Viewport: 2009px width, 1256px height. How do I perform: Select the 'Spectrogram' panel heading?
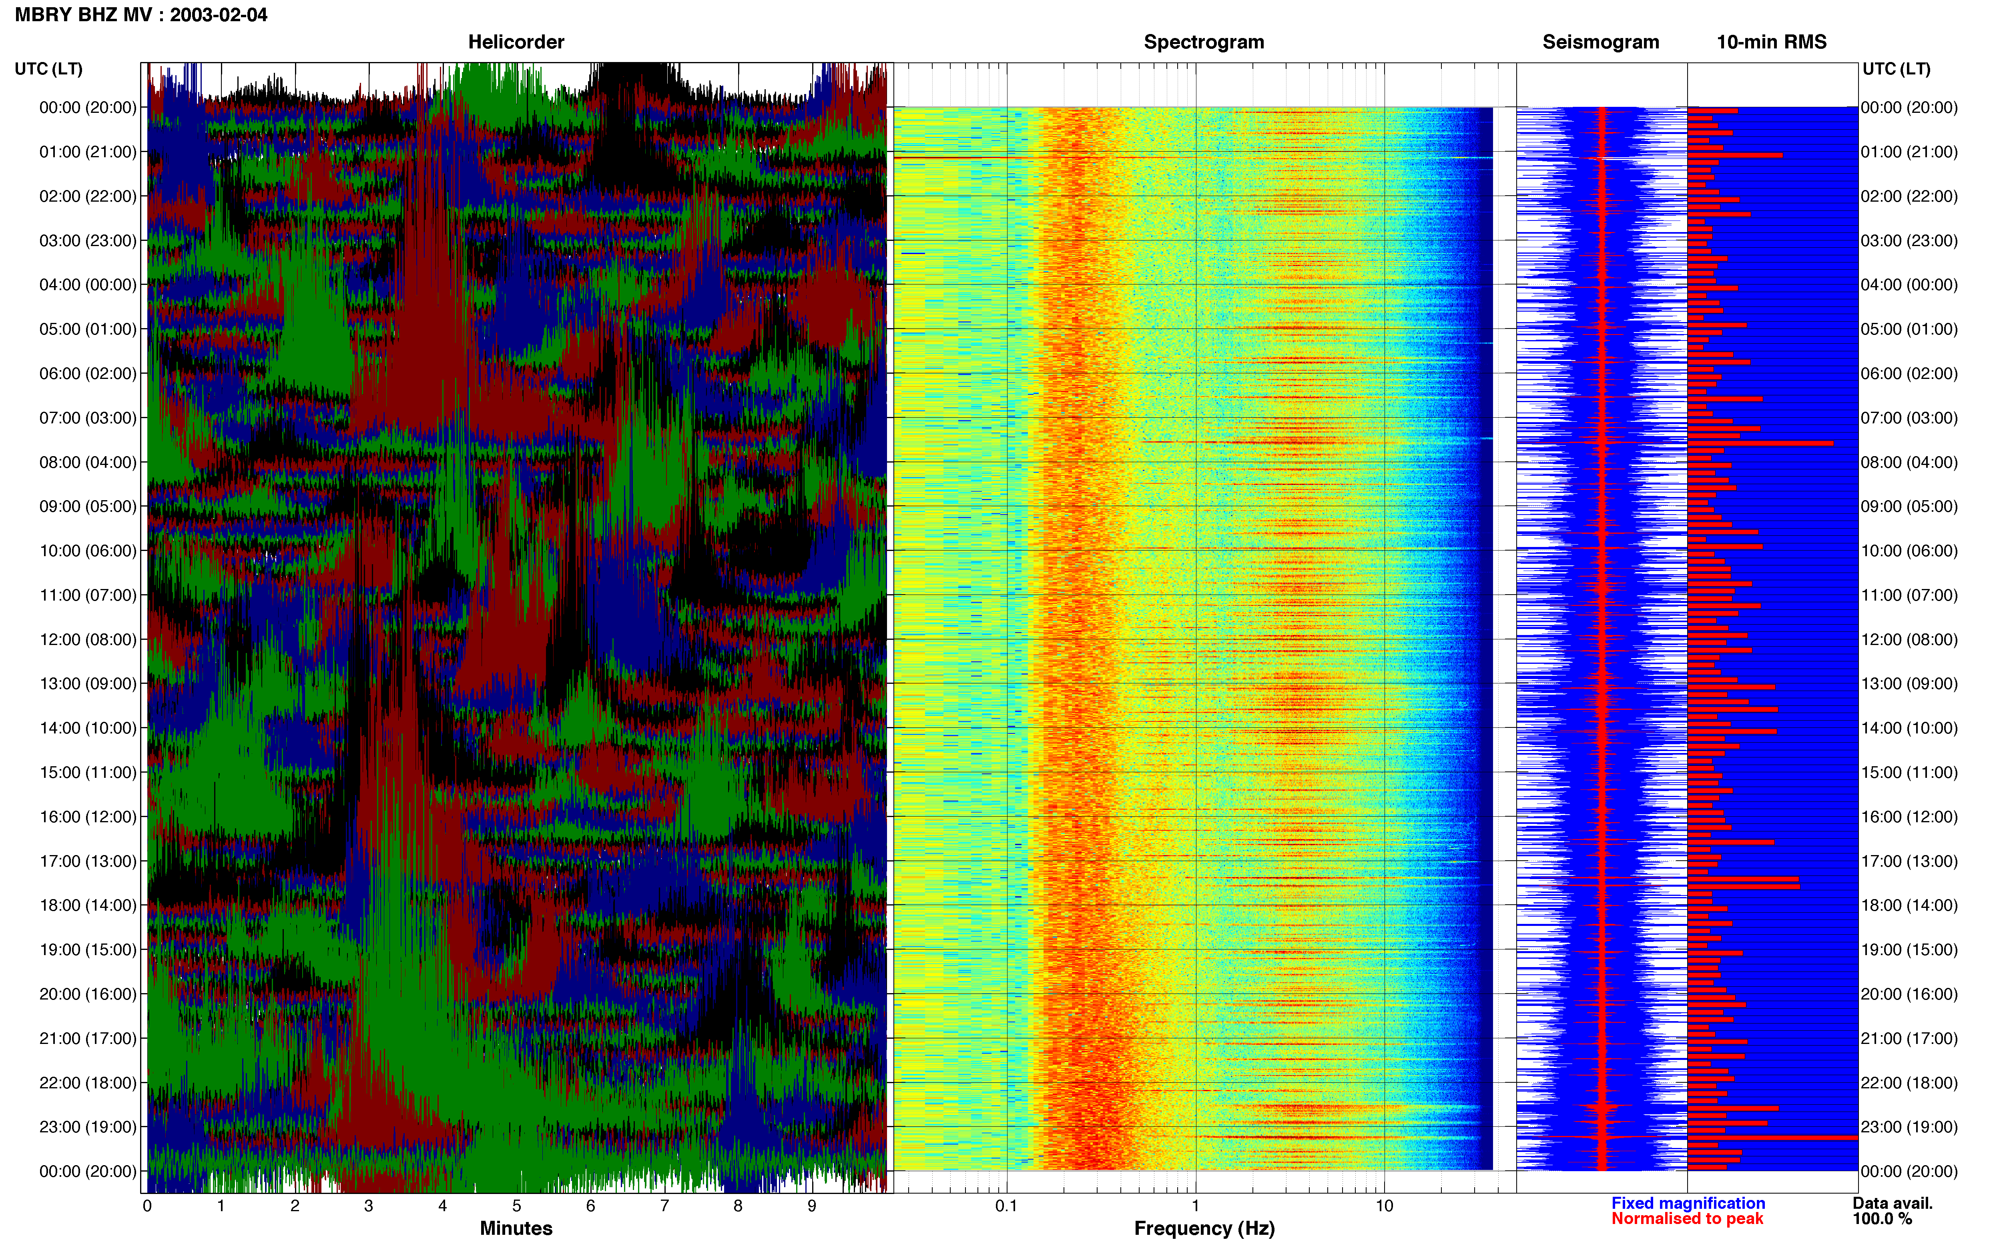pyautogui.click(x=1204, y=42)
